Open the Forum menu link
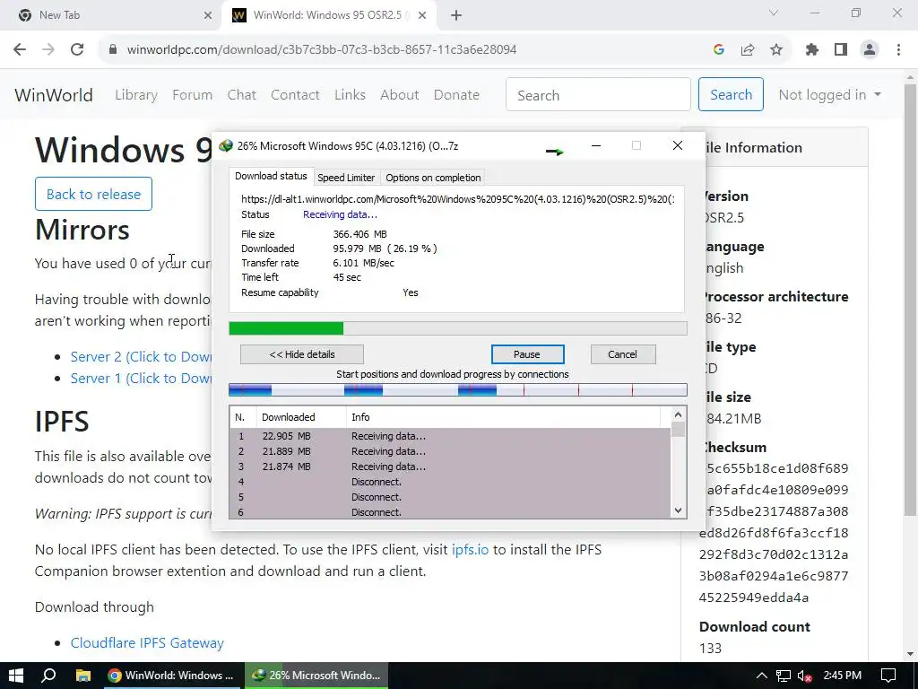The image size is (918, 689). [x=192, y=95]
